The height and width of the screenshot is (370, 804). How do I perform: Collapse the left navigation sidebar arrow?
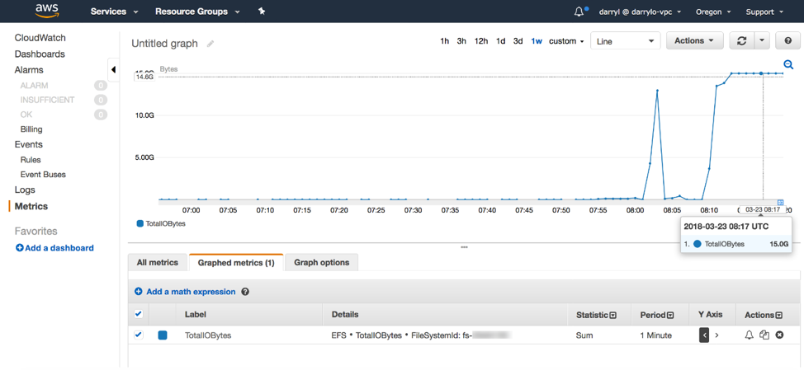[113, 69]
